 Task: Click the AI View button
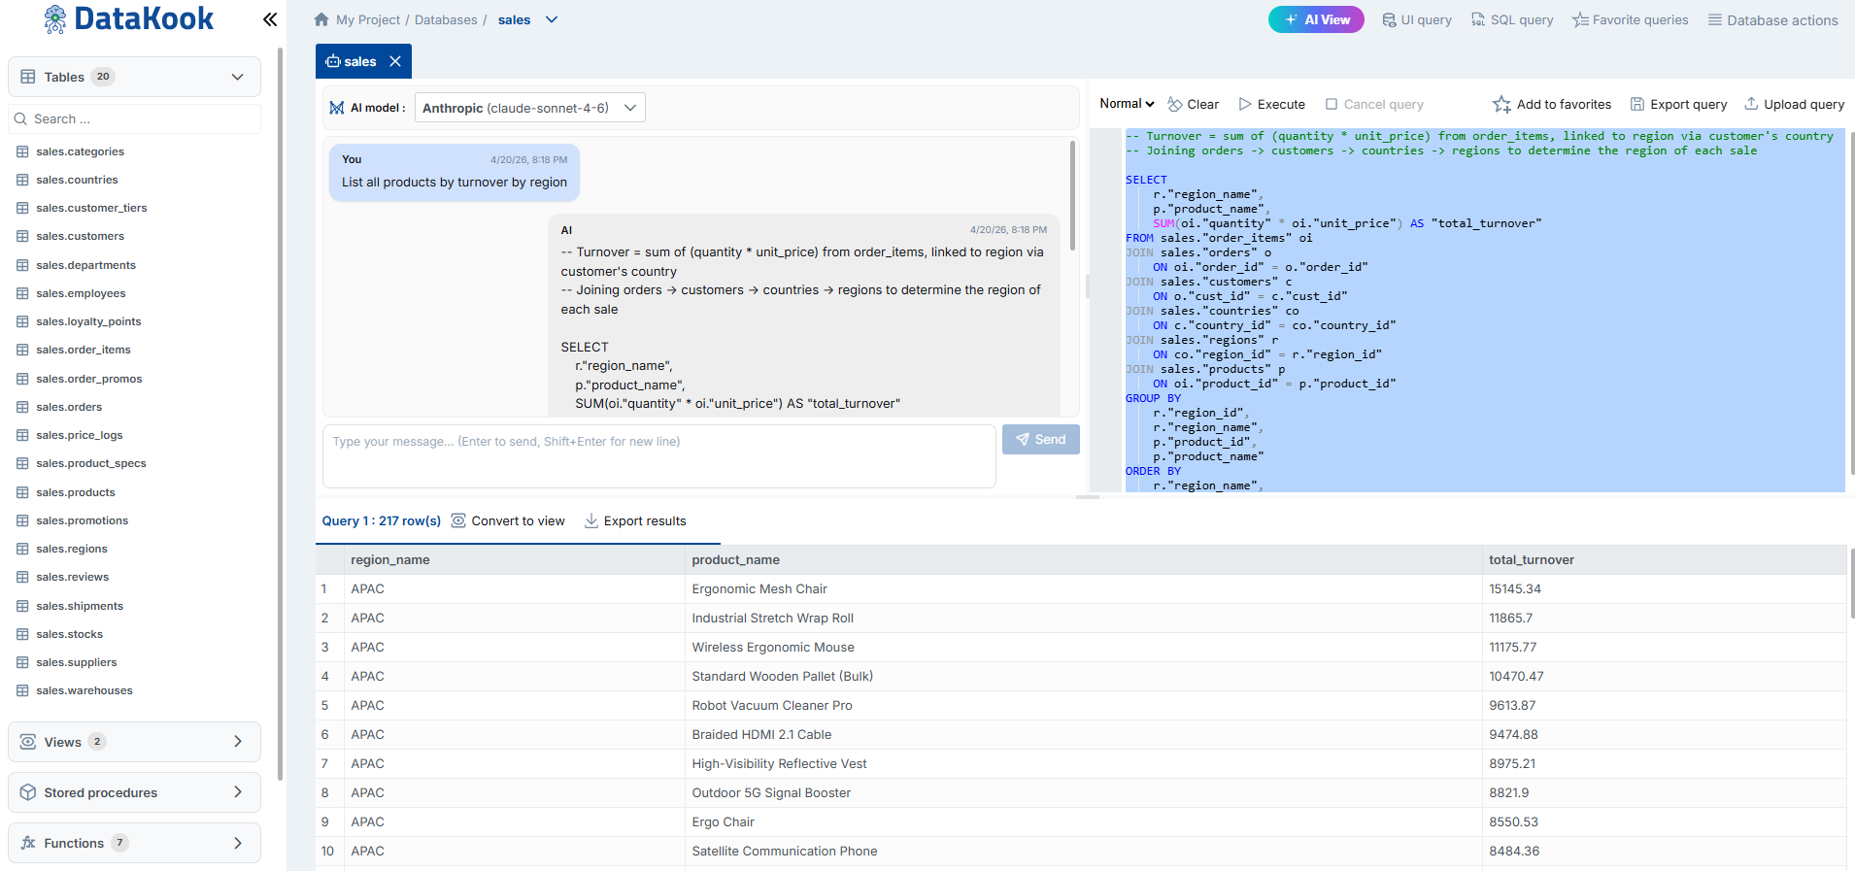click(1316, 19)
